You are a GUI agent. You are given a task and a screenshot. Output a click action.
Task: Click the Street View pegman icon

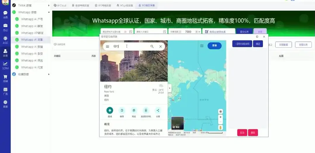coord(221,127)
